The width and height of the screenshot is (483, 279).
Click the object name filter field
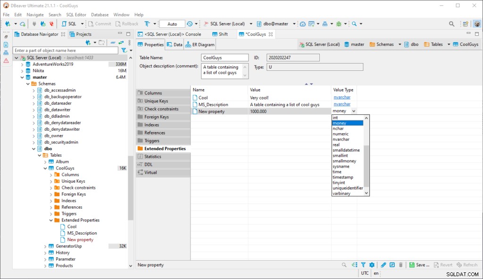66,50
